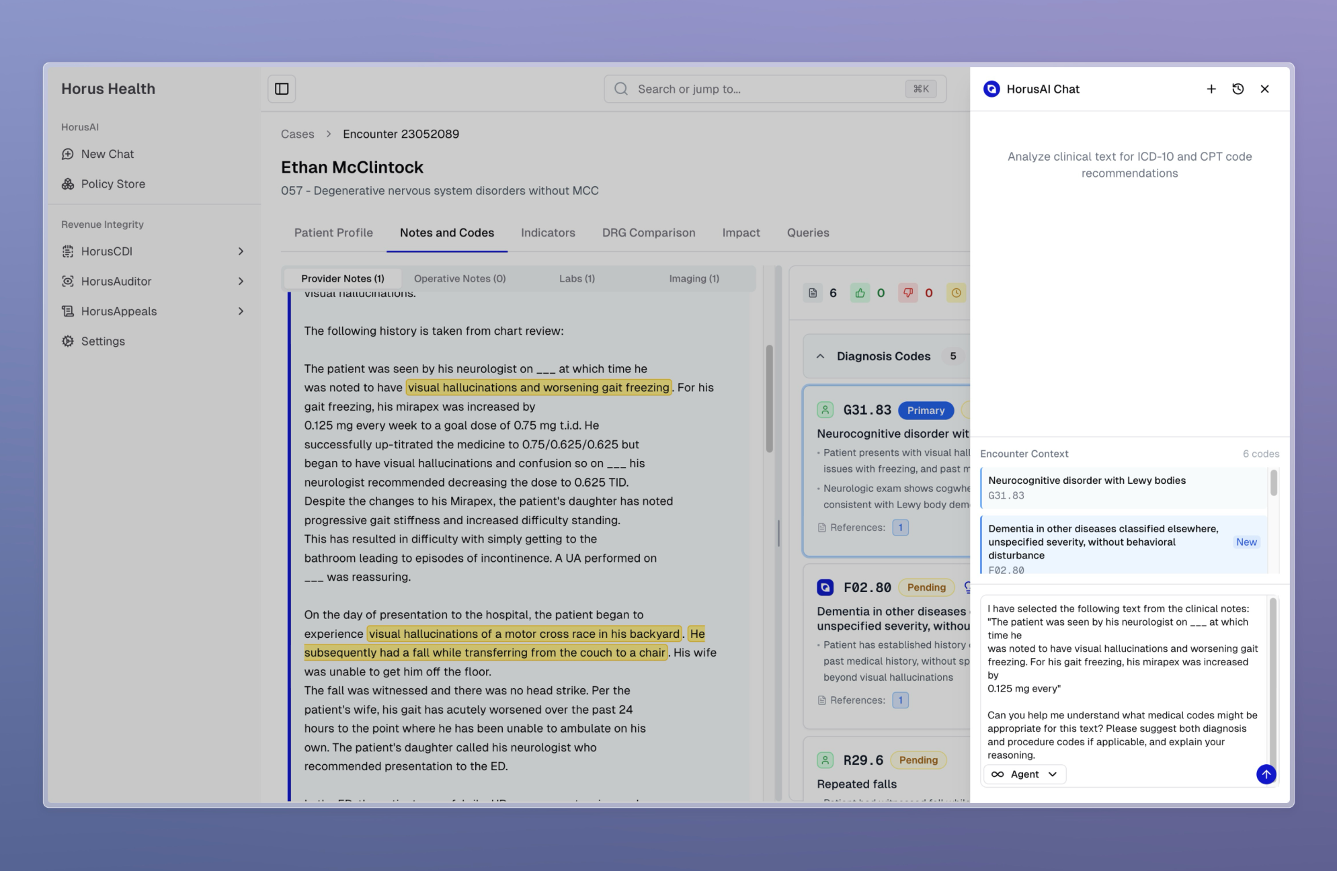Open Settings gear in sidebar

(x=103, y=341)
